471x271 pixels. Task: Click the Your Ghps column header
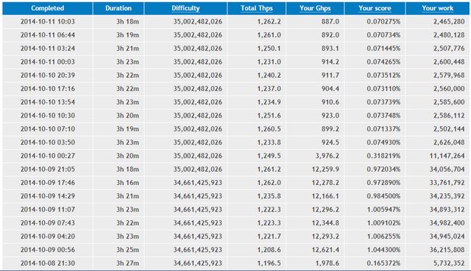click(x=315, y=8)
